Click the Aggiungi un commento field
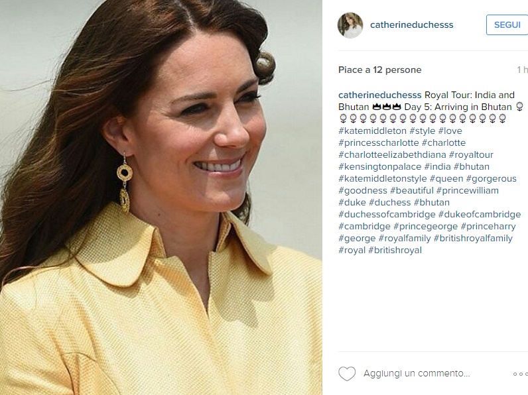528x395 pixels. point(417,374)
